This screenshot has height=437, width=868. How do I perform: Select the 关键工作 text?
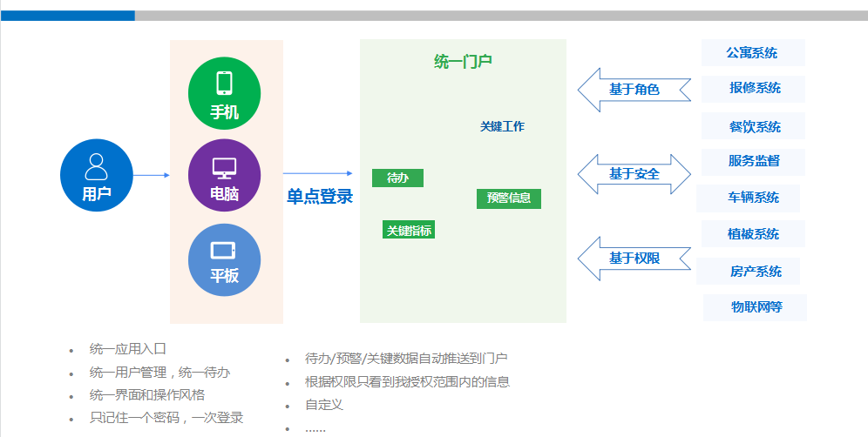502,126
